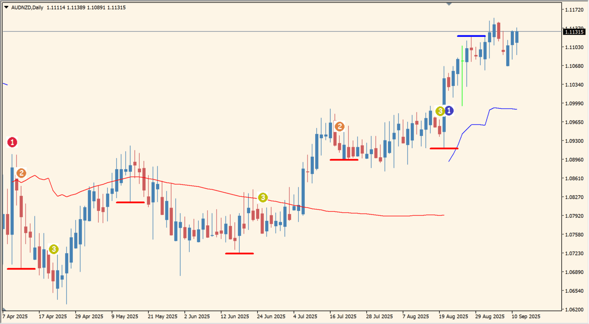Screen dimensions: 589x324
Task: Click the red support line near 9 May
Action: [x=130, y=202]
